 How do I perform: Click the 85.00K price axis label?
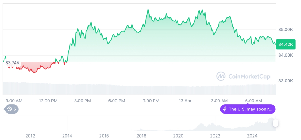[285, 30]
